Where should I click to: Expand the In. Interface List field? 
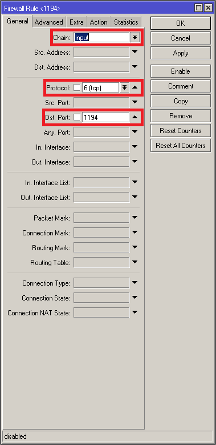[x=135, y=182]
